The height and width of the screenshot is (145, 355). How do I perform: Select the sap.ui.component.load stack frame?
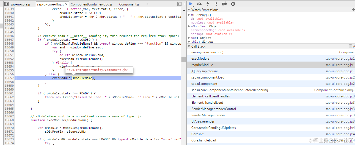[271, 77]
